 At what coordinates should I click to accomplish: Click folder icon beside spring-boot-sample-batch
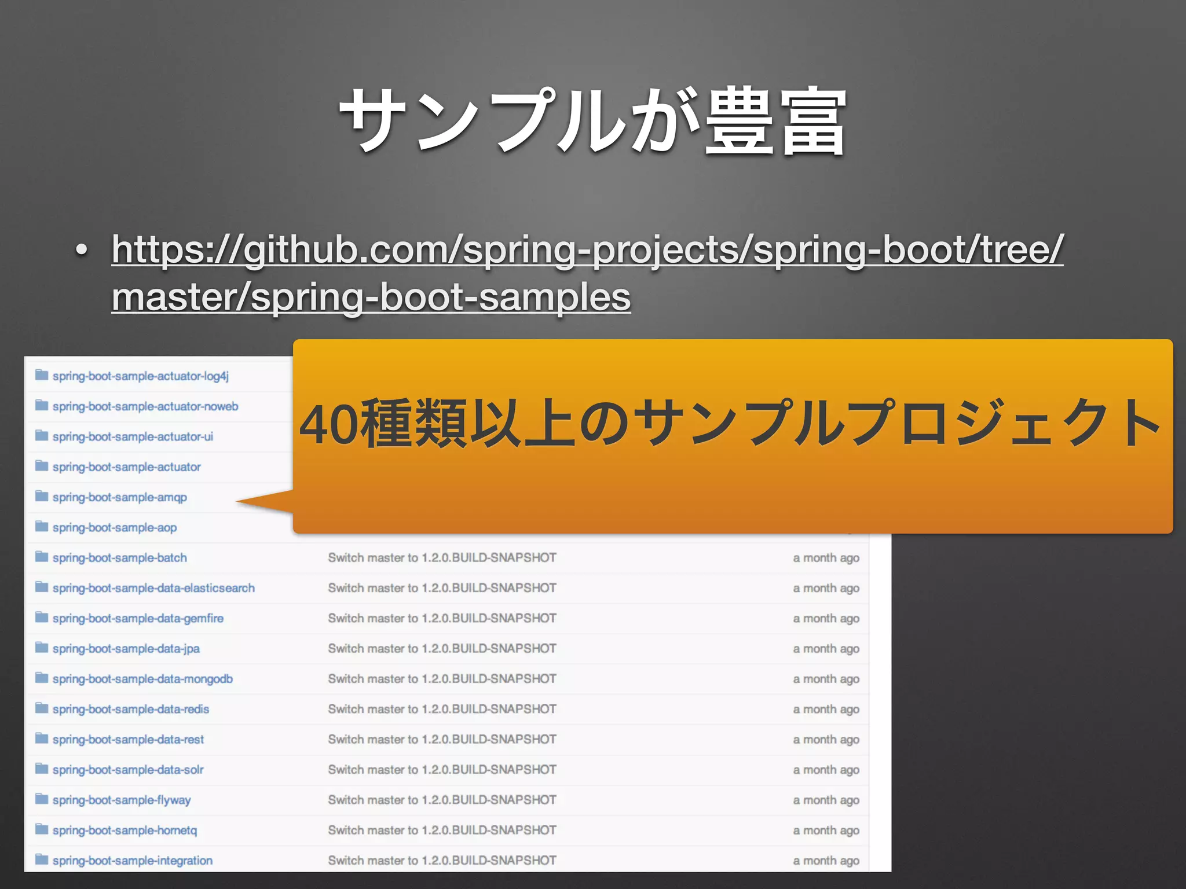42,557
